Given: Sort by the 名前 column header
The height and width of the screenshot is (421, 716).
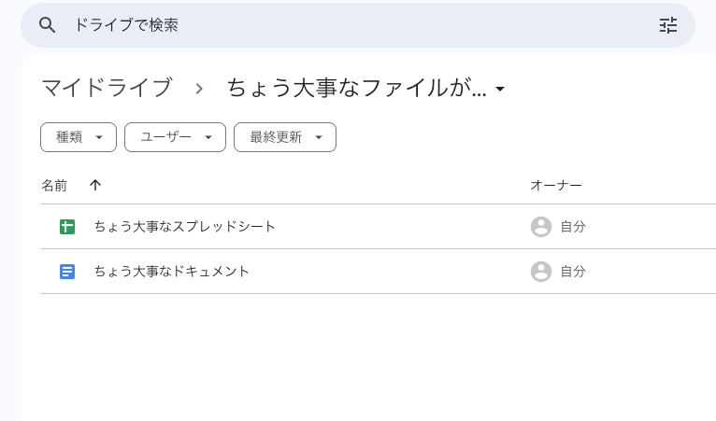Looking at the screenshot, I should pyautogui.click(x=54, y=186).
